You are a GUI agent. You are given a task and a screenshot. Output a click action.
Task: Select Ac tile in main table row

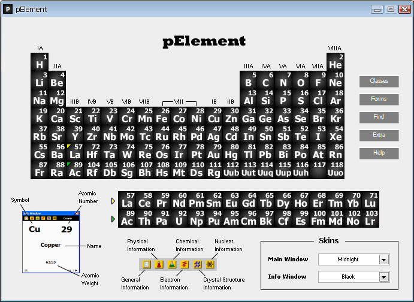pos(74,170)
